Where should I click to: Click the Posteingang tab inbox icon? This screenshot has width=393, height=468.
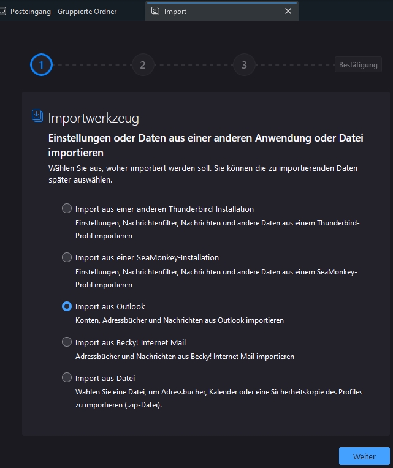coord(4,12)
